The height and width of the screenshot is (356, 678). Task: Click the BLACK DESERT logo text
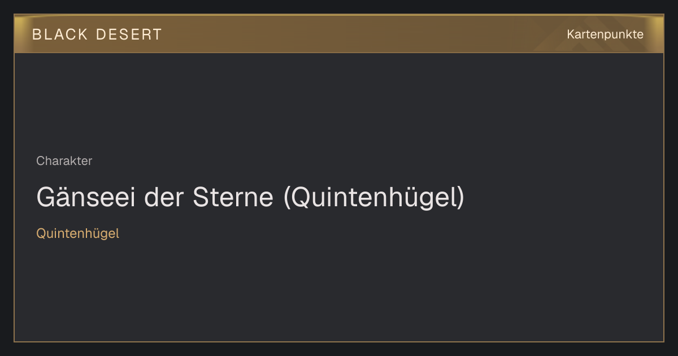tap(97, 34)
